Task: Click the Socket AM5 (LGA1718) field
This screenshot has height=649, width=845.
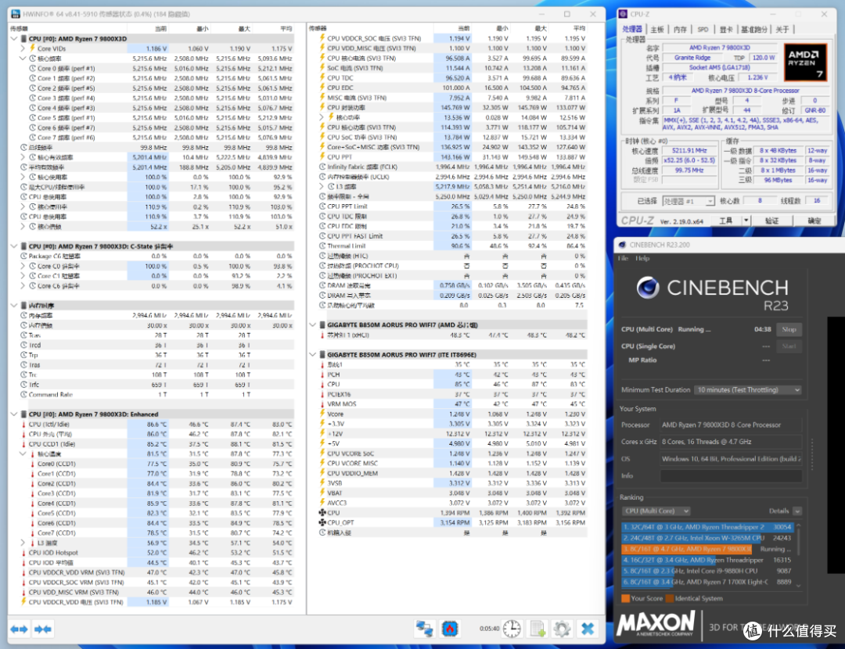Action: click(719, 67)
